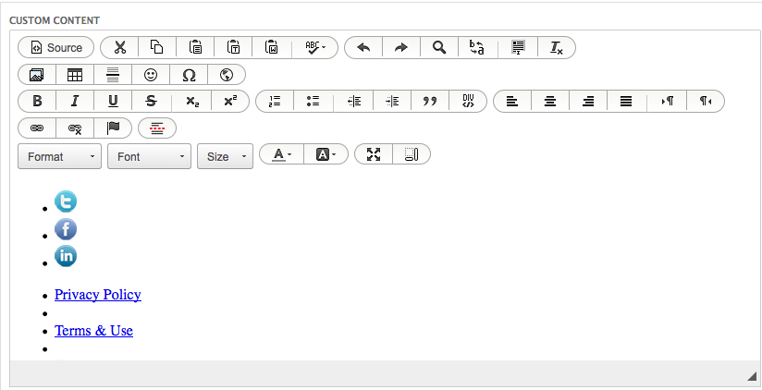Click the Cut scissors icon
This screenshot has width=762, height=390.
(x=119, y=48)
